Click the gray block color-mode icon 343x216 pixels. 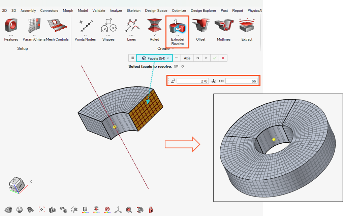tap(85, 210)
